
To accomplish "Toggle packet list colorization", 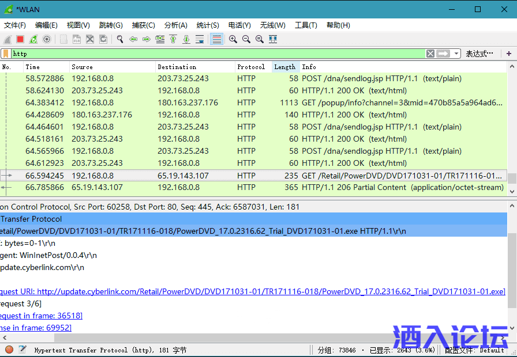I will point(216,39).
